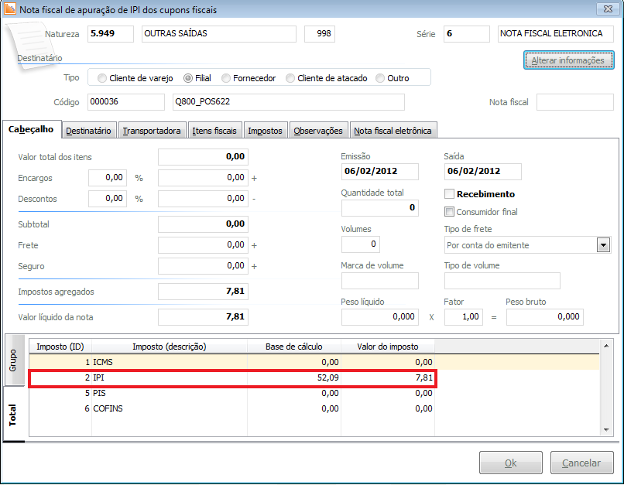Select the PIS row in tax table
Viewport: 624px width, 485px height.
pos(314,393)
